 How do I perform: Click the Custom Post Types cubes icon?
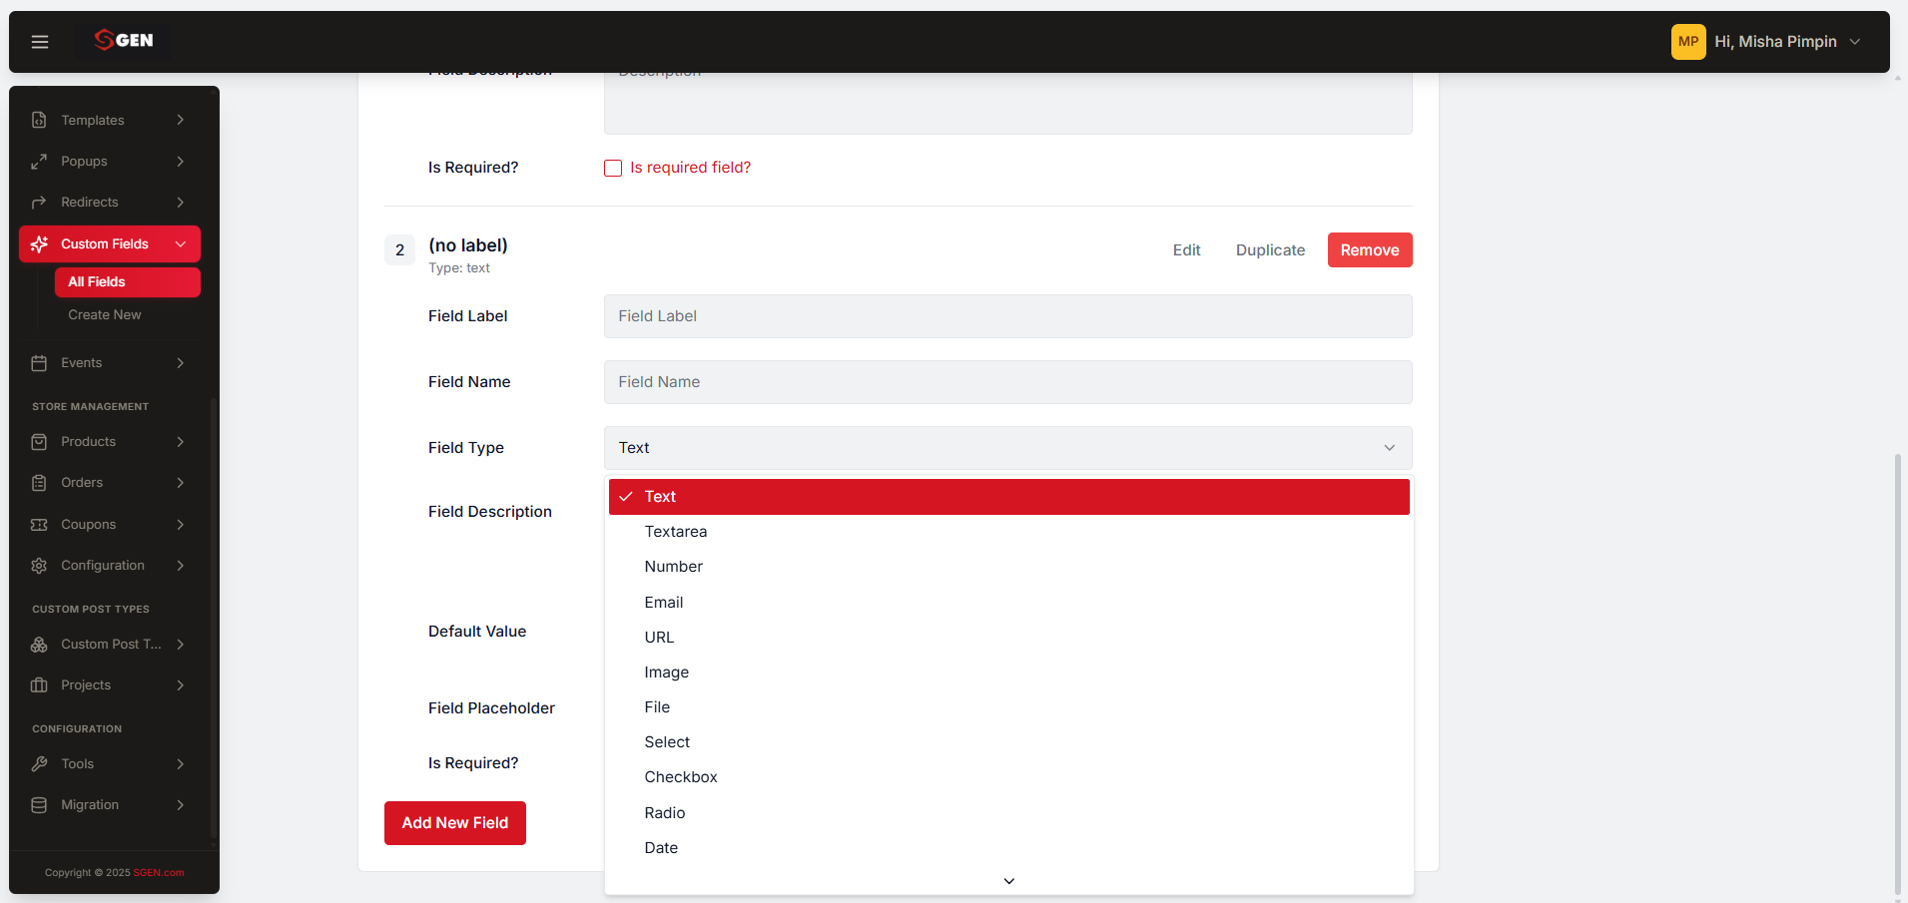click(39, 644)
